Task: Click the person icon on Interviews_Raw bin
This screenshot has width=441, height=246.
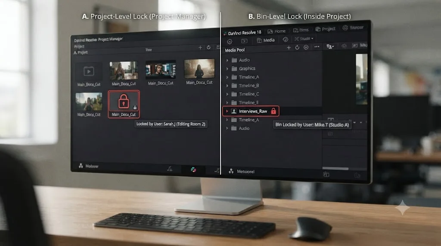Action: pos(233,111)
